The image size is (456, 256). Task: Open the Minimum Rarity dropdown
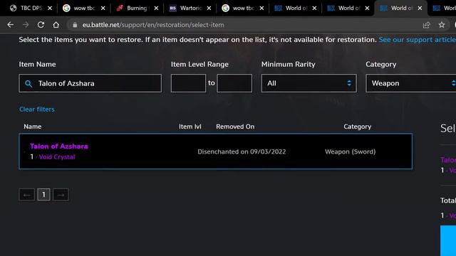point(309,83)
